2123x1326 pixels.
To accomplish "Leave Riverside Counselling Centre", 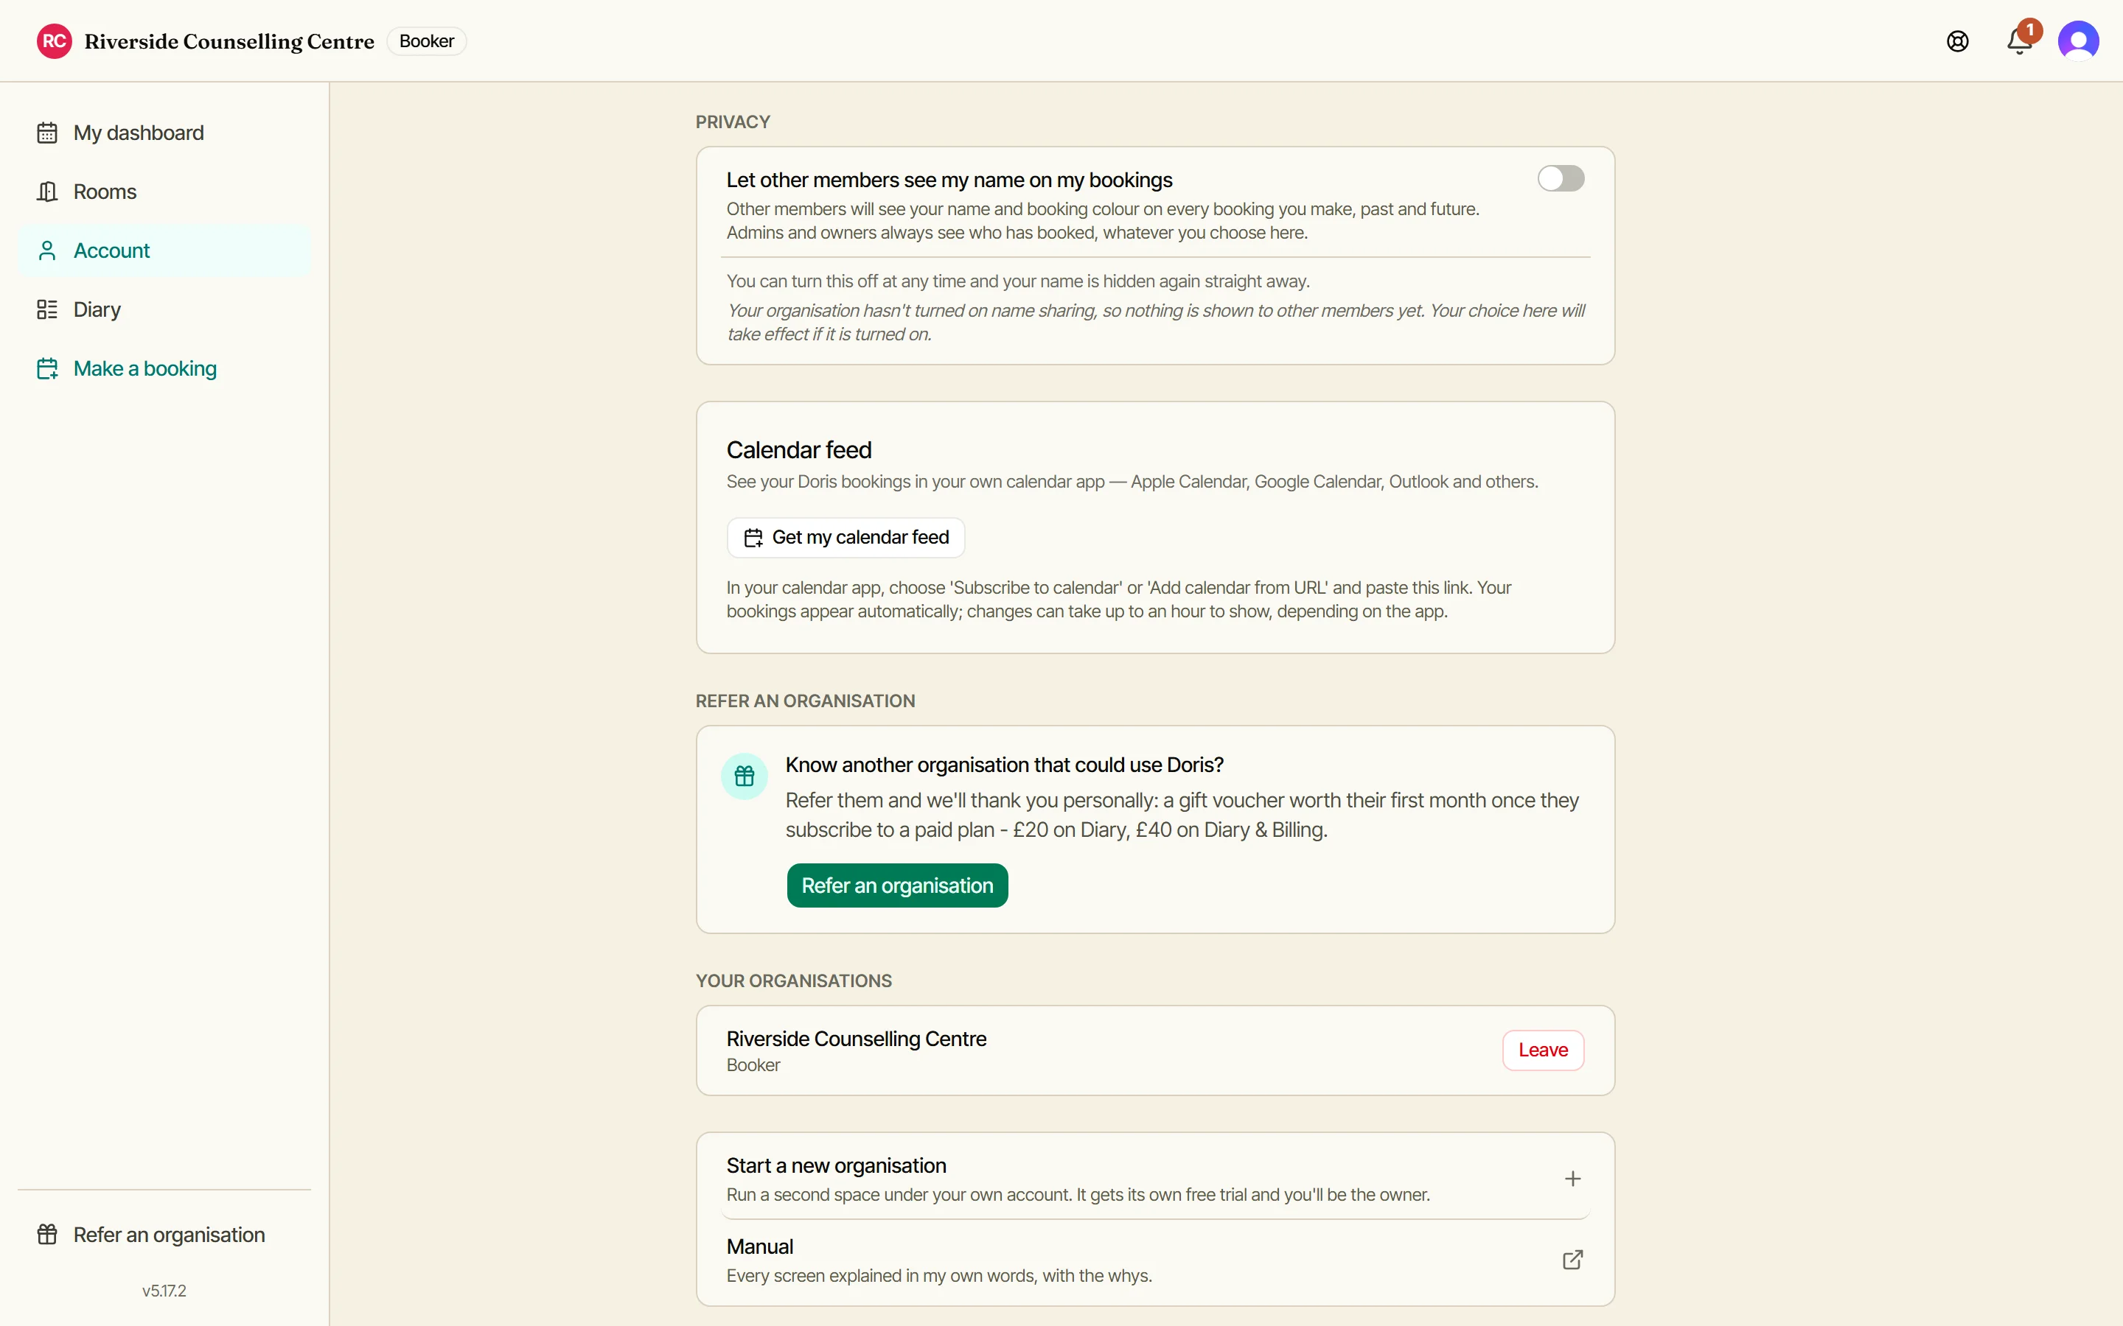I will 1543,1050.
